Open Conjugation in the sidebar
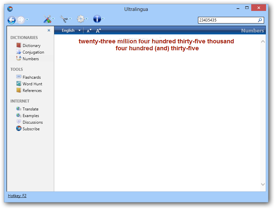 (x=33, y=52)
